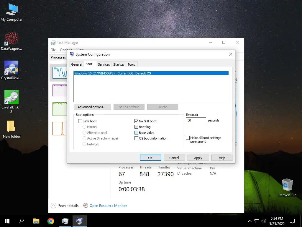The height and width of the screenshot is (227, 302).
Task: Click Advanced options button
Action: pyautogui.click(x=92, y=107)
